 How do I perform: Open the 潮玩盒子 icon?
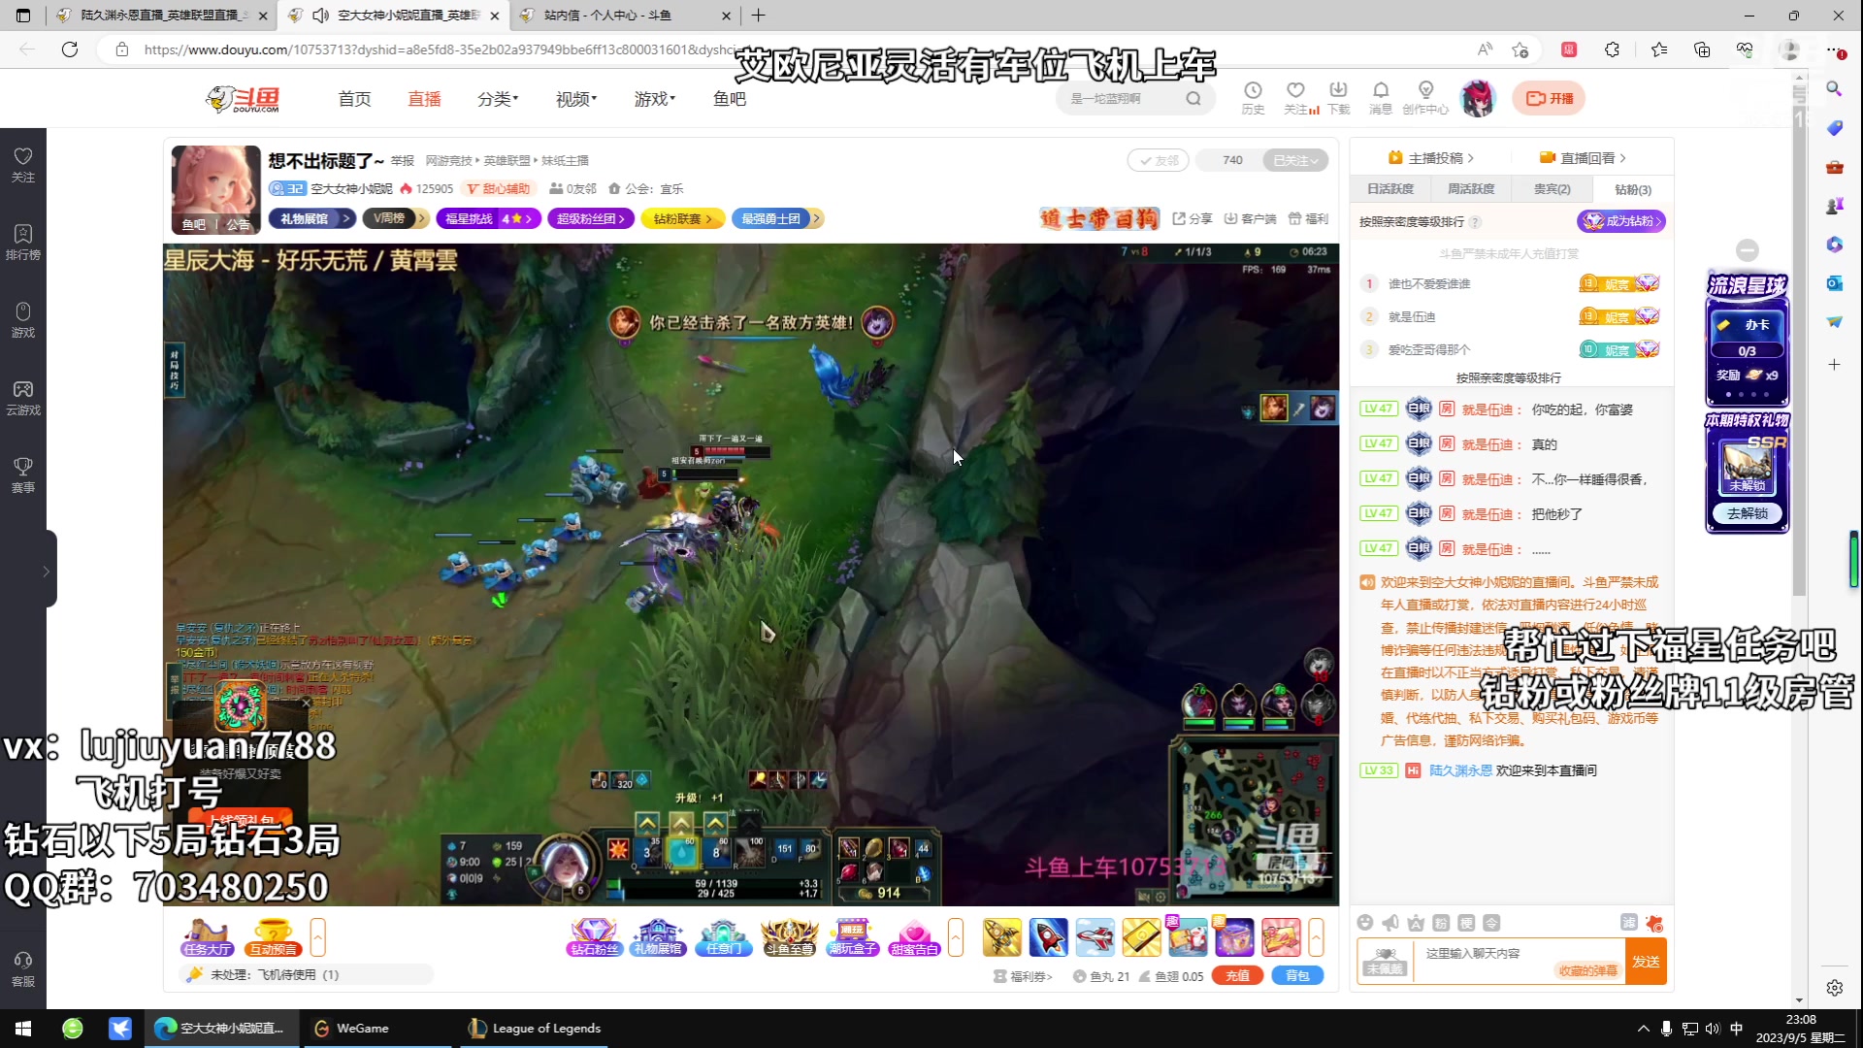click(852, 937)
